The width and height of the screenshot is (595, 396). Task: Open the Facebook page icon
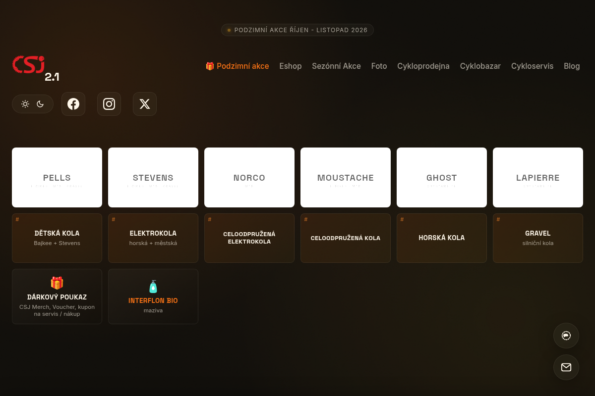(x=73, y=104)
